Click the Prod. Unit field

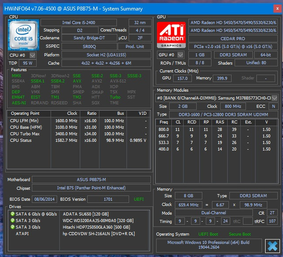pos(134,46)
